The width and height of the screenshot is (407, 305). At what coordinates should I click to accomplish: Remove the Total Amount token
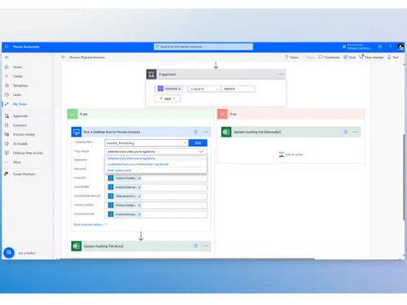(x=139, y=196)
